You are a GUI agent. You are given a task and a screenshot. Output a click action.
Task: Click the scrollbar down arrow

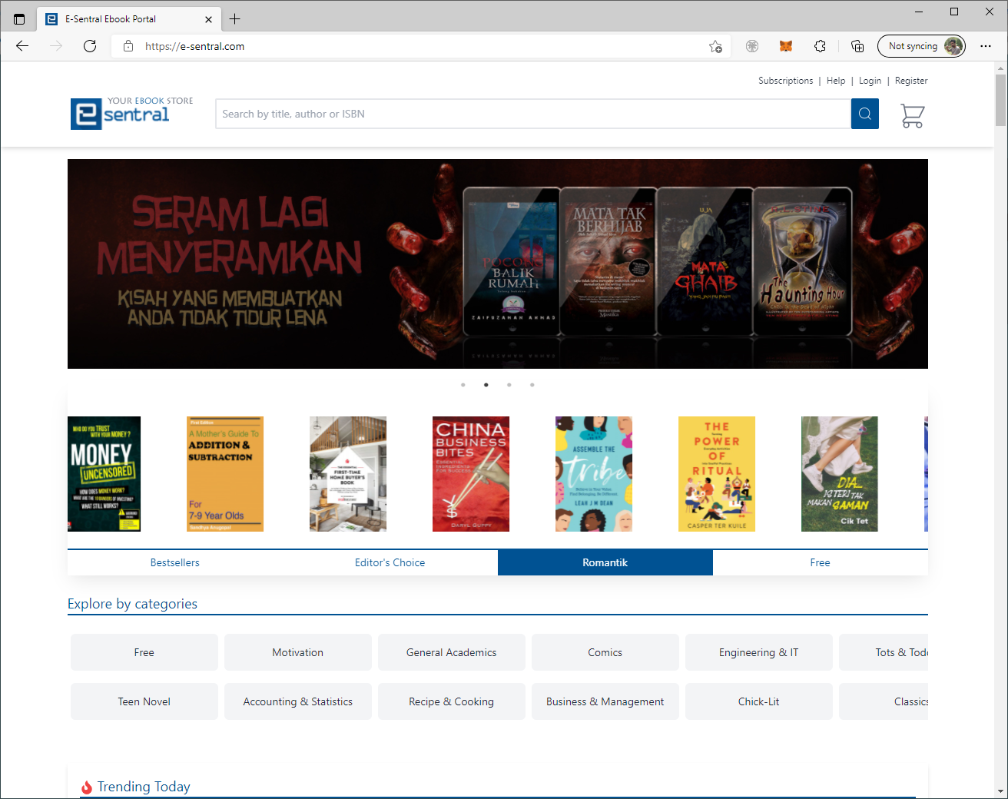[1000, 791]
